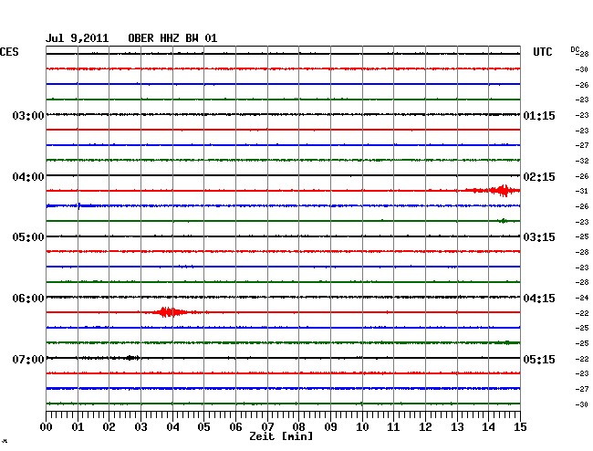Click minute 01 on the time axis

click(78, 427)
